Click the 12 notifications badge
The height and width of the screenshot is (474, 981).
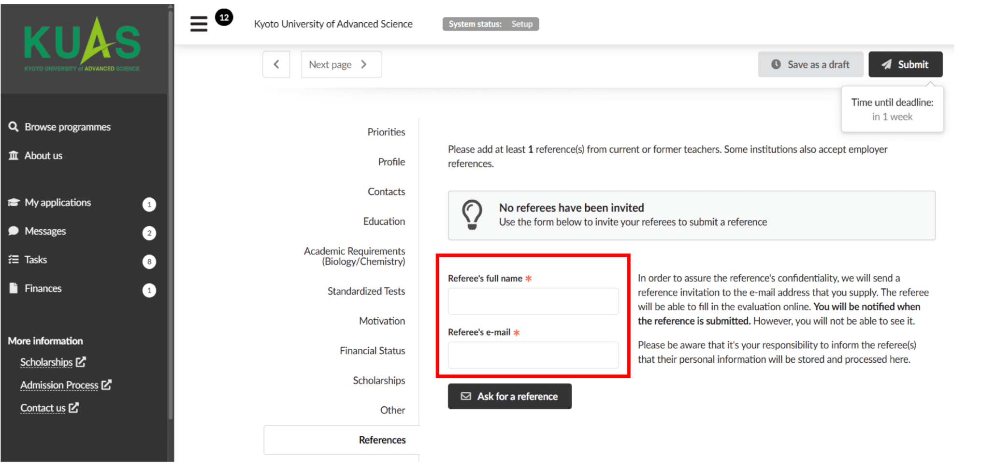point(224,17)
